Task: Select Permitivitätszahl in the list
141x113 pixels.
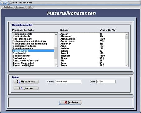Action: 33,36
